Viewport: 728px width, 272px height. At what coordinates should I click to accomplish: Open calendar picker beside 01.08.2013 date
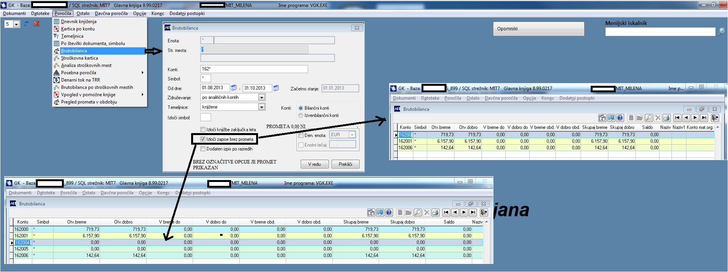[234, 88]
